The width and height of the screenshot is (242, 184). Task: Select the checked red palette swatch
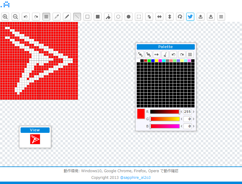146,61
